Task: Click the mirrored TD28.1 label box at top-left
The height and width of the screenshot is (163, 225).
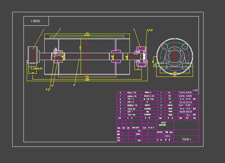Action: click(36, 21)
